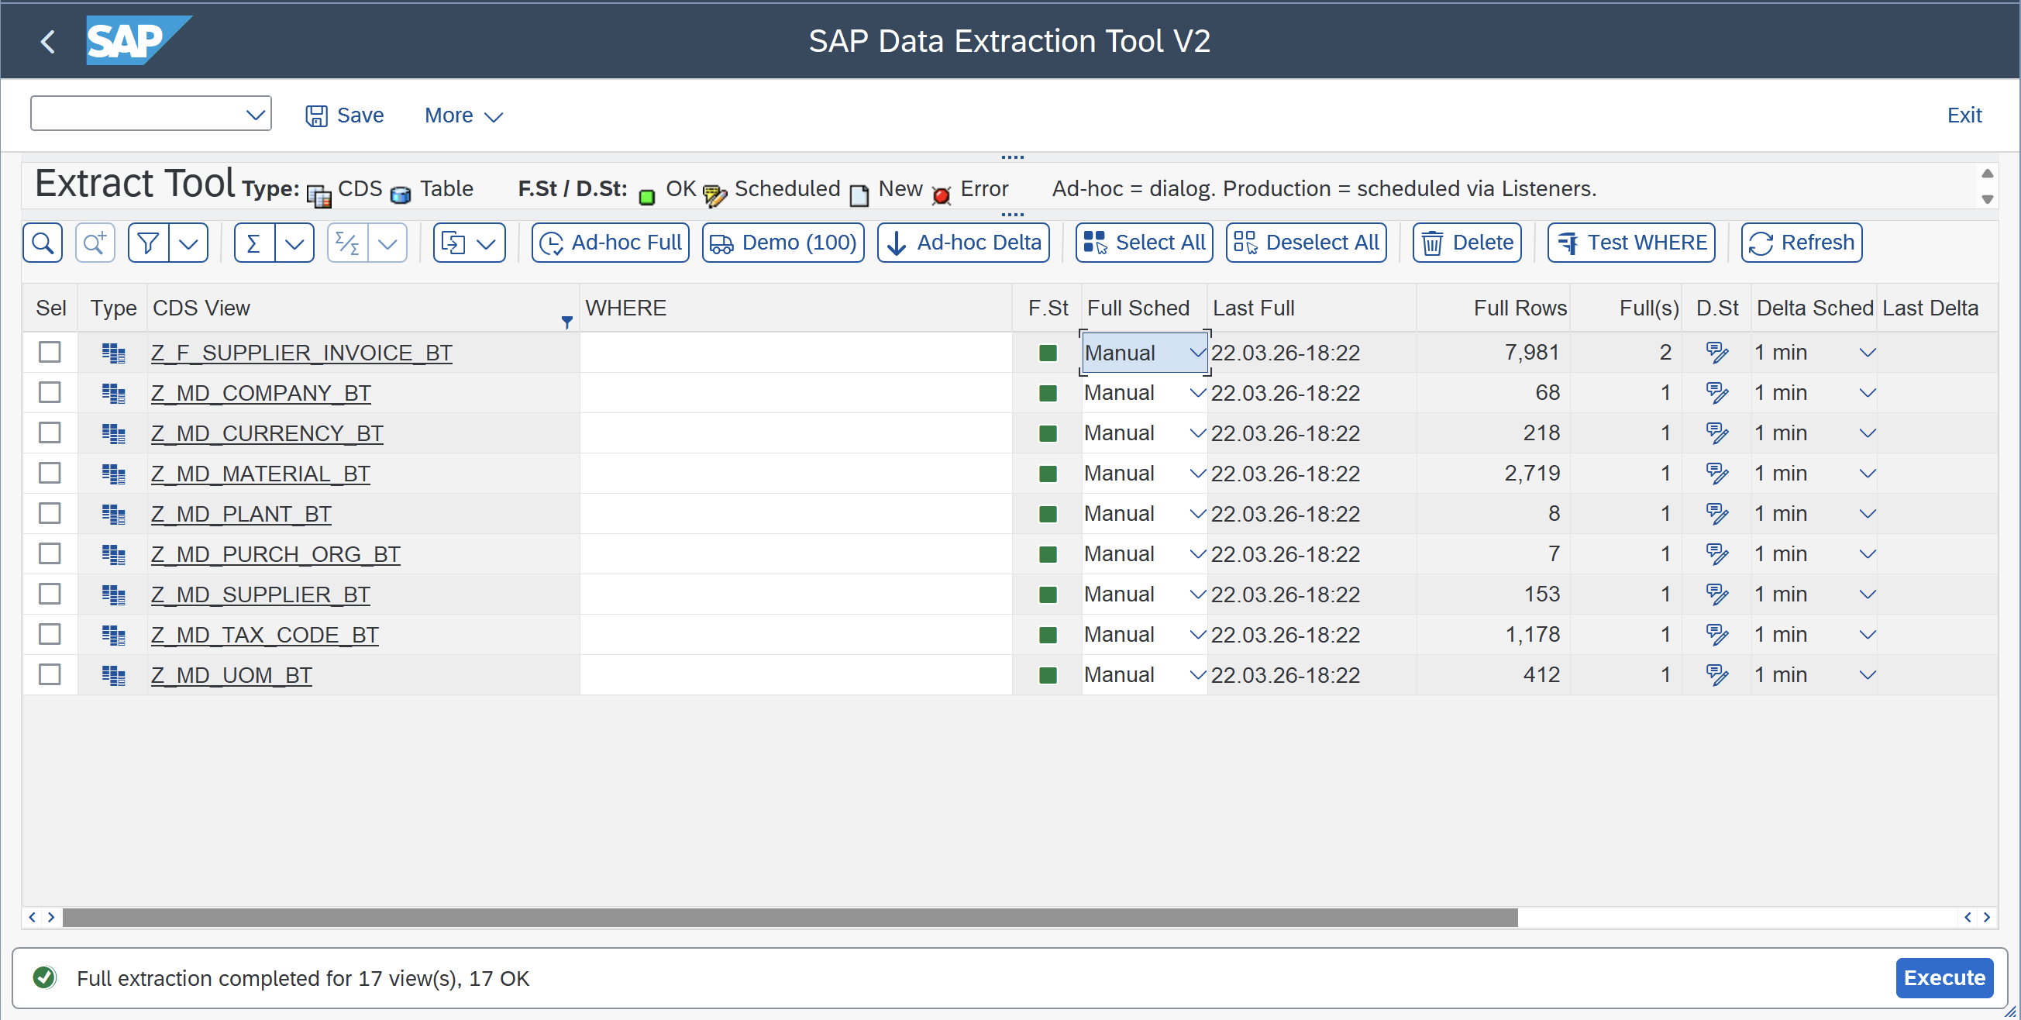Click the Select All toolbar button

point(1144,243)
